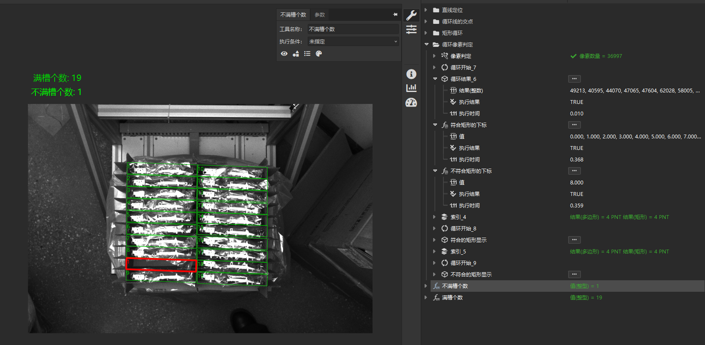Show the bar chart statistics panel
705x345 pixels.
[411, 88]
